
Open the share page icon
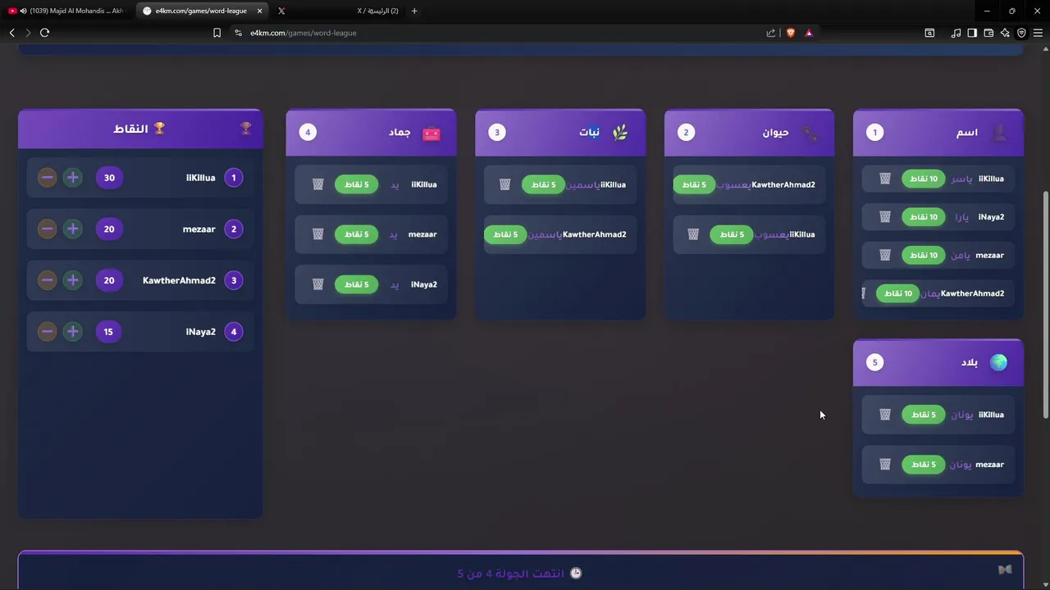coord(771,33)
